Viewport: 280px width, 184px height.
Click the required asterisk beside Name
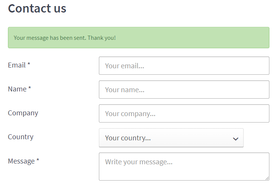[30, 89]
